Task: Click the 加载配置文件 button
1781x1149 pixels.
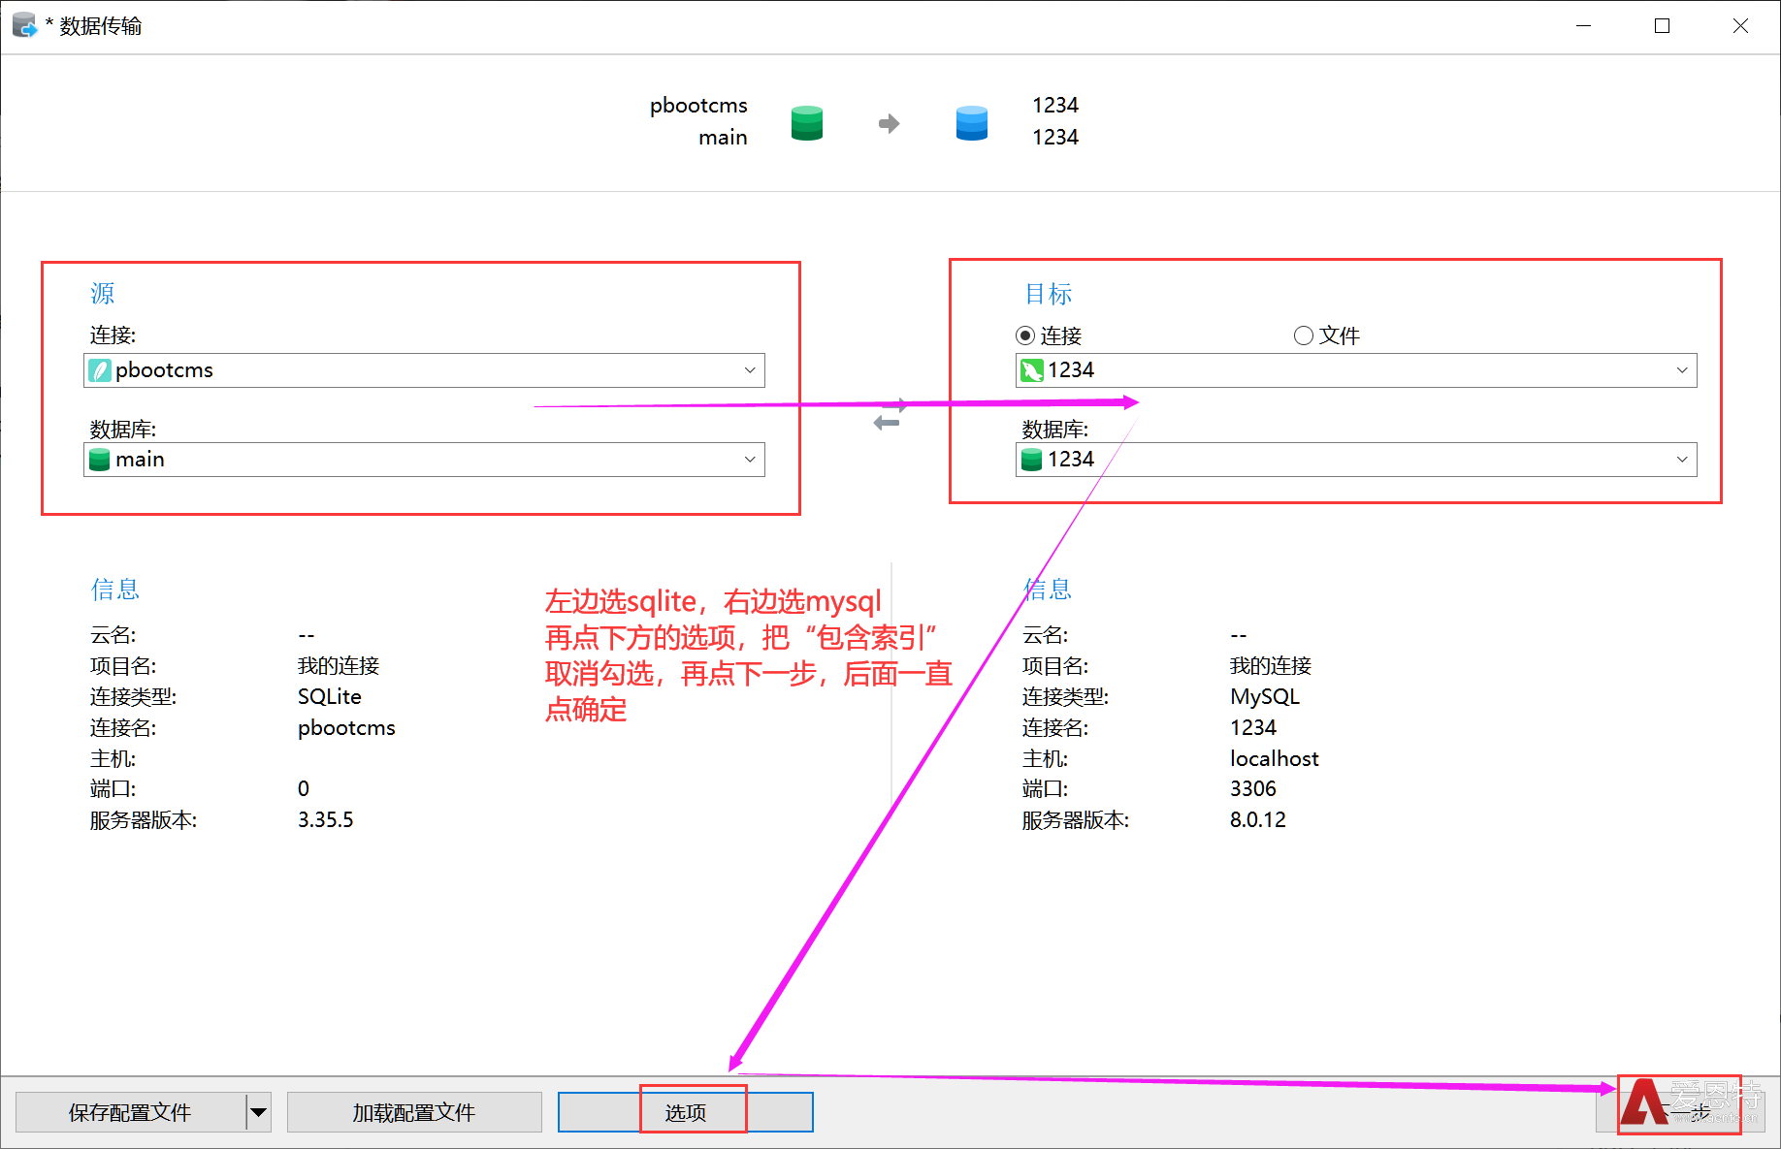Action: click(x=414, y=1112)
